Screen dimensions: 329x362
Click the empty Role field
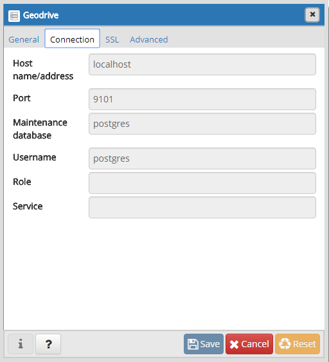point(202,183)
